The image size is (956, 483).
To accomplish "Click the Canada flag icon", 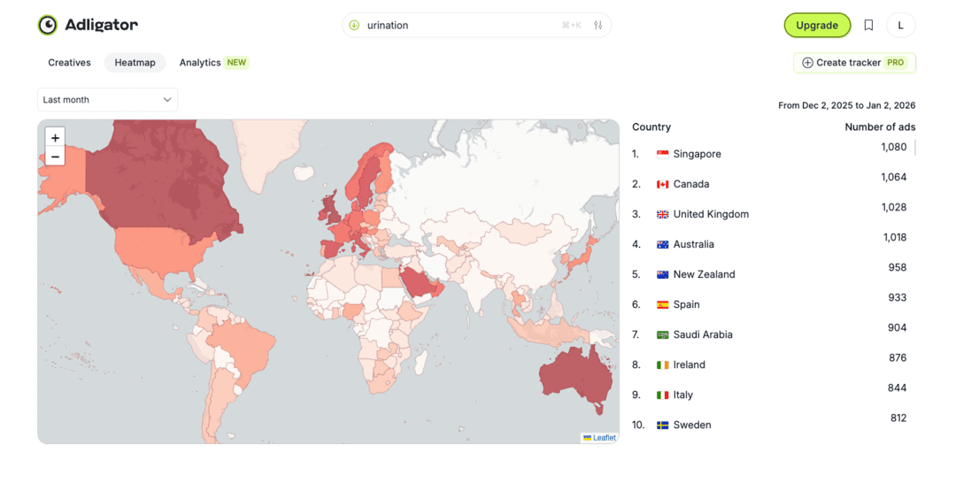I will [662, 184].
